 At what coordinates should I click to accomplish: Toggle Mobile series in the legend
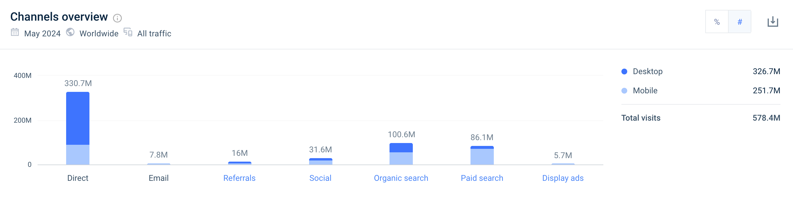click(645, 91)
